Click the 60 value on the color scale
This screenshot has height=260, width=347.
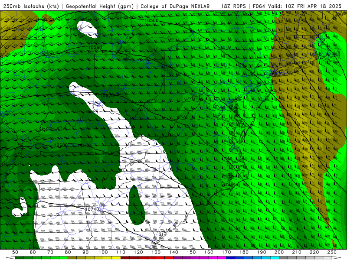click(33, 252)
